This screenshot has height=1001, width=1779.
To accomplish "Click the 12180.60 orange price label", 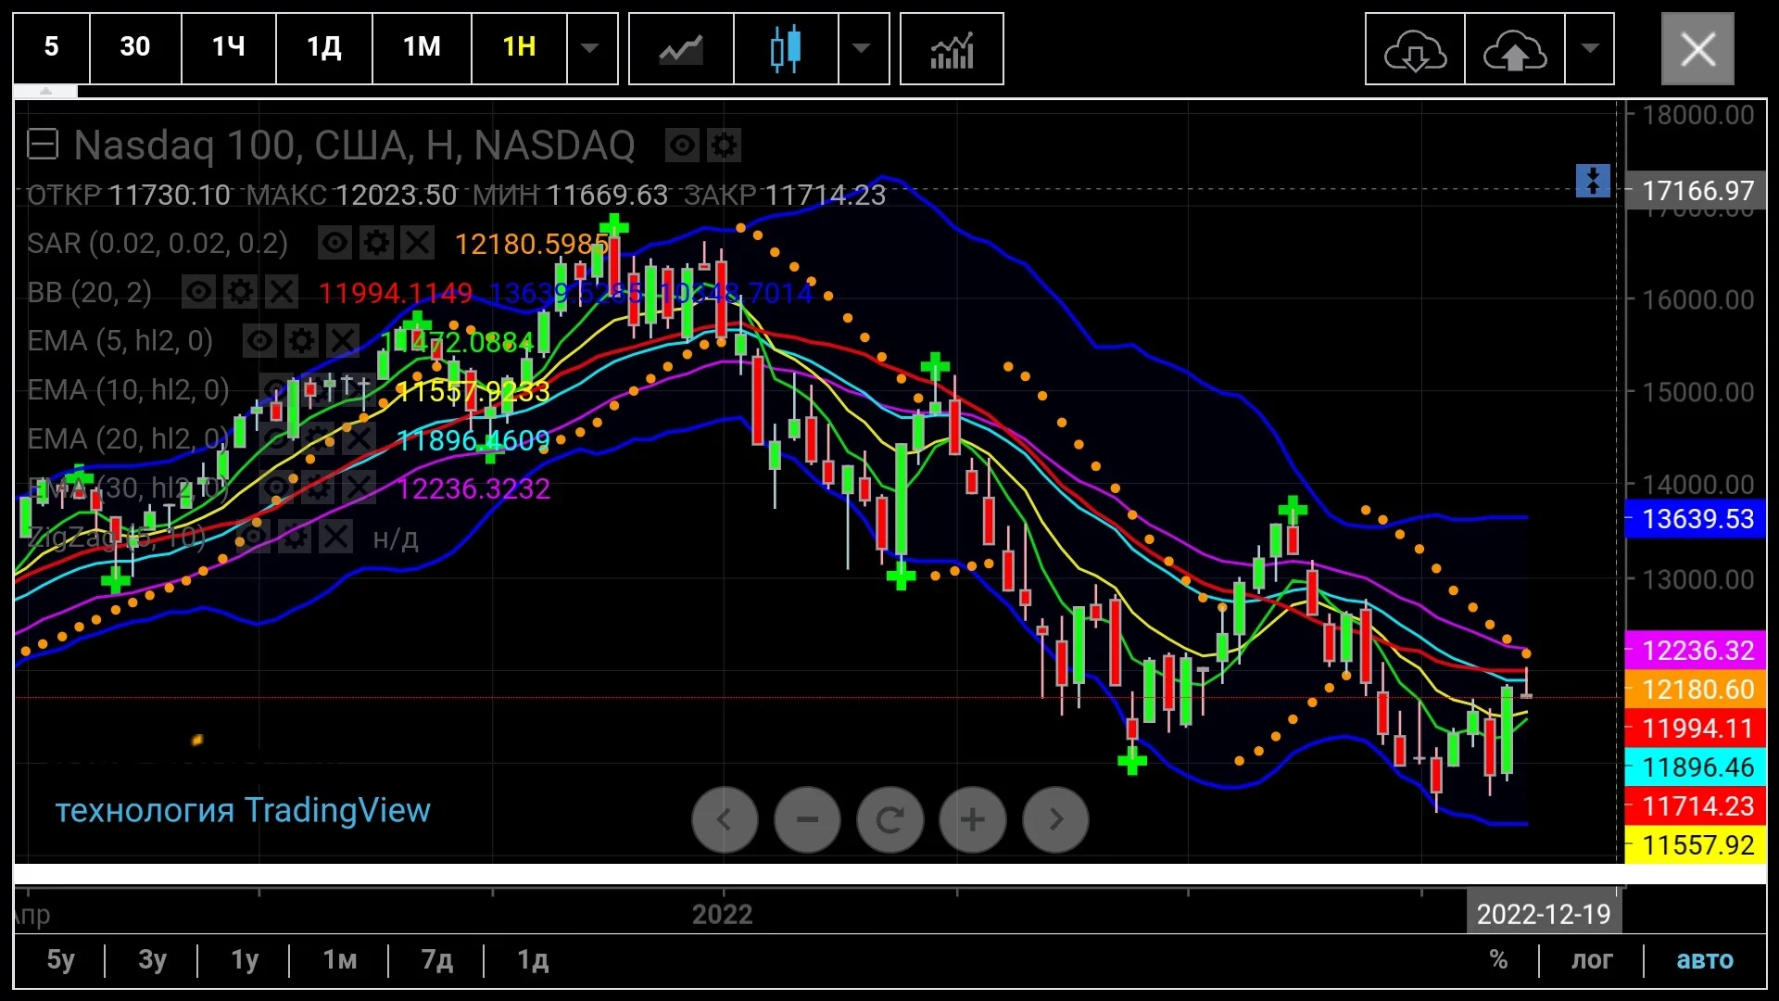I will pos(1697,690).
